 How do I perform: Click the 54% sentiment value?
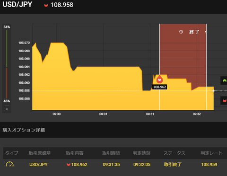pyautogui.click(x=7, y=27)
